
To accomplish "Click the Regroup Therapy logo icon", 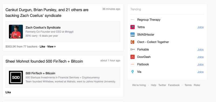I will pos(132,20).
